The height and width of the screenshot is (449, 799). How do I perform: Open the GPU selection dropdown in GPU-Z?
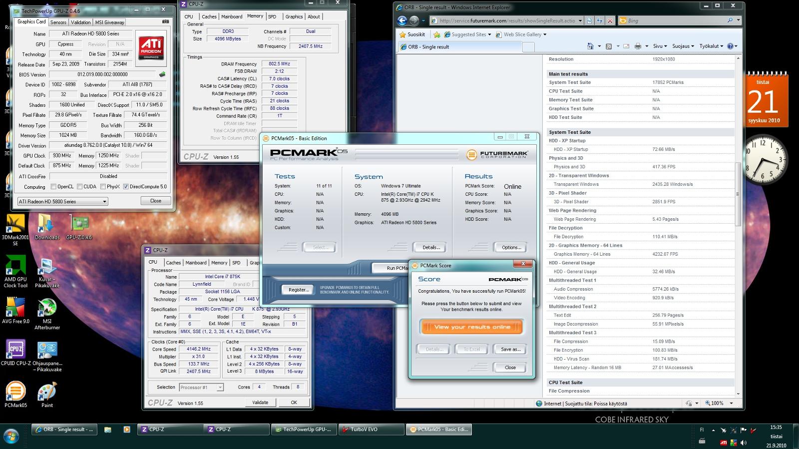tap(62, 201)
